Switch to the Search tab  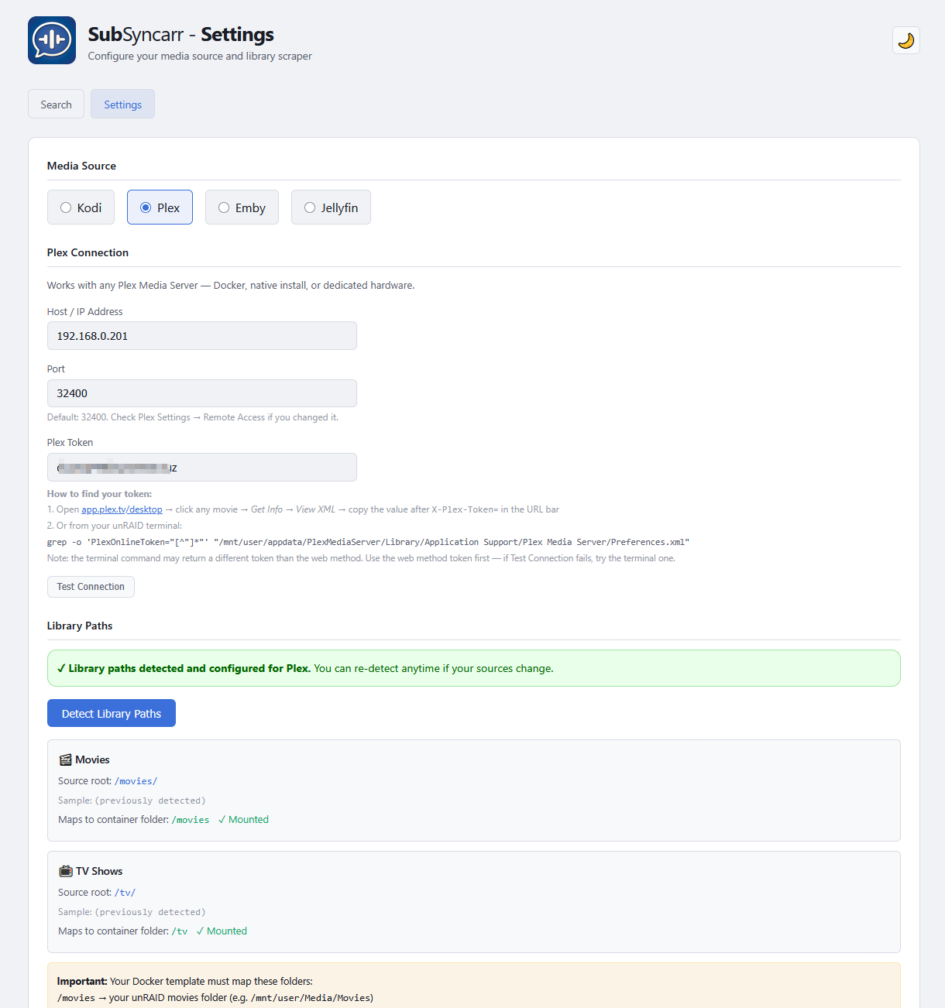pyautogui.click(x=56, y=105)
